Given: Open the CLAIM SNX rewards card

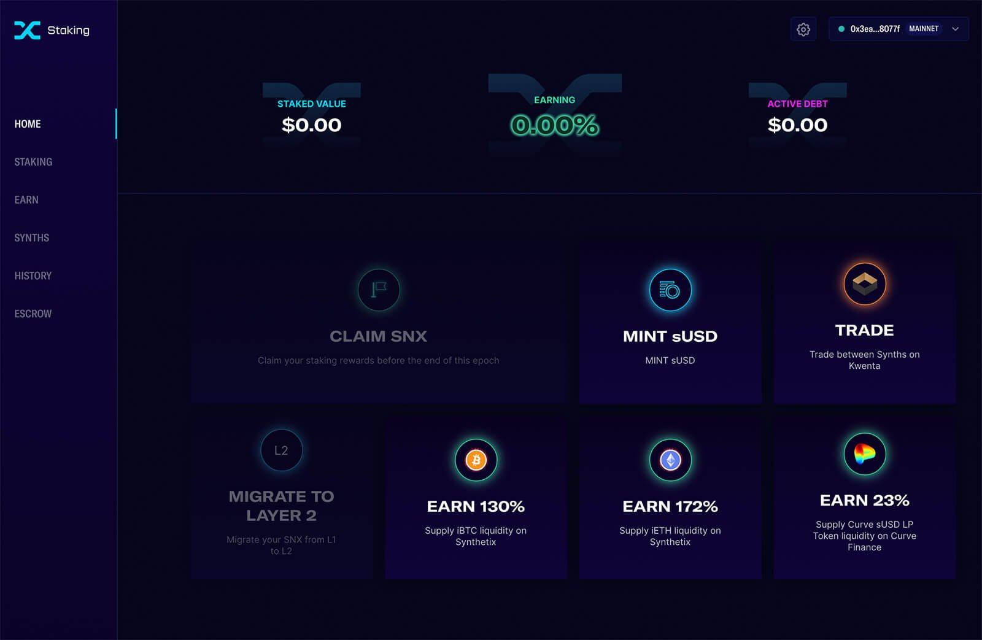Looking at the screenshot, I should 379,322.
